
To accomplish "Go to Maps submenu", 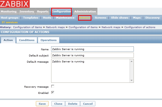I will [x=137, y=18].
